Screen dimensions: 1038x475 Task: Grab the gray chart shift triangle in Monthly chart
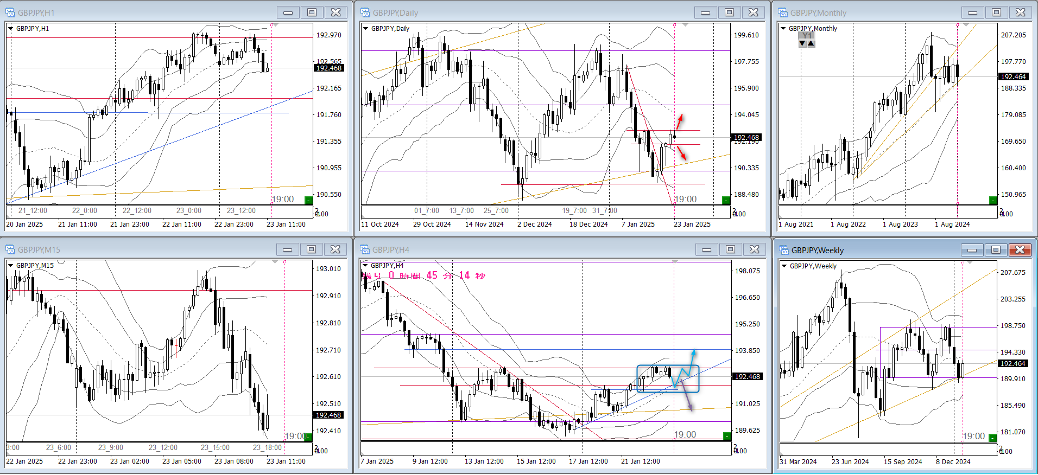pyautogui.click(x=966, y=25)
